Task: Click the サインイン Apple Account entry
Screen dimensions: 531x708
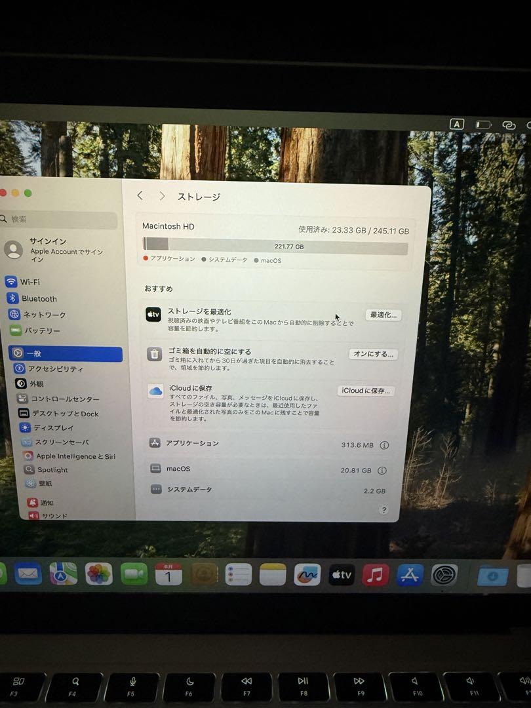Action: tap(54, 249)
